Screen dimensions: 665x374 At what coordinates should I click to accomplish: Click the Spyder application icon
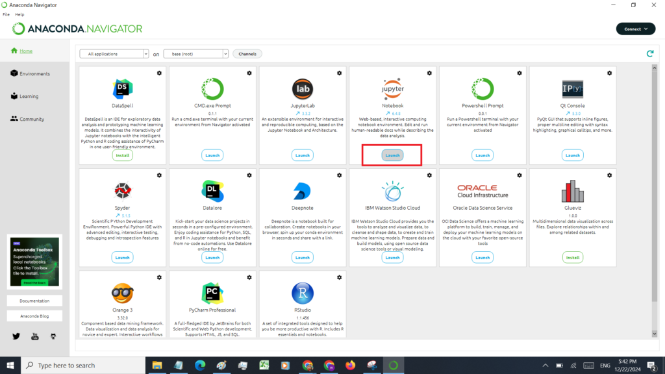(x=122, y=191)
